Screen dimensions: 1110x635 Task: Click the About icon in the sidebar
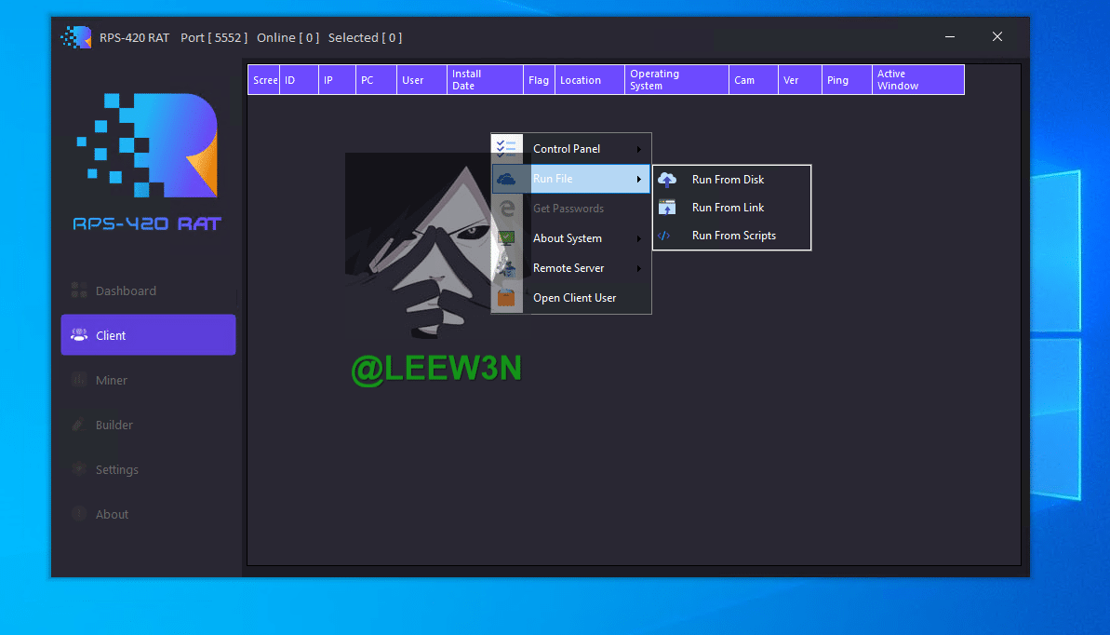tap(79, 514)
